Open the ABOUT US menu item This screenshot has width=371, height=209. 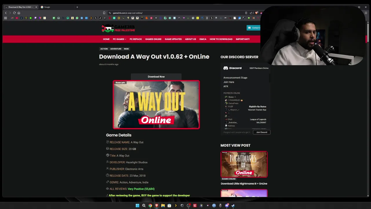tap(190, 39)
